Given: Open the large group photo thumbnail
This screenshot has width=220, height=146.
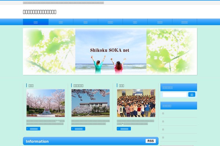Looking at the screenshot, I should tap(136, 103).
